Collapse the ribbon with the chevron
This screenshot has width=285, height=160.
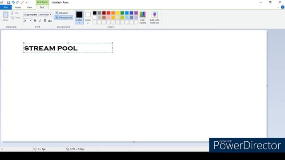(278, 7)
